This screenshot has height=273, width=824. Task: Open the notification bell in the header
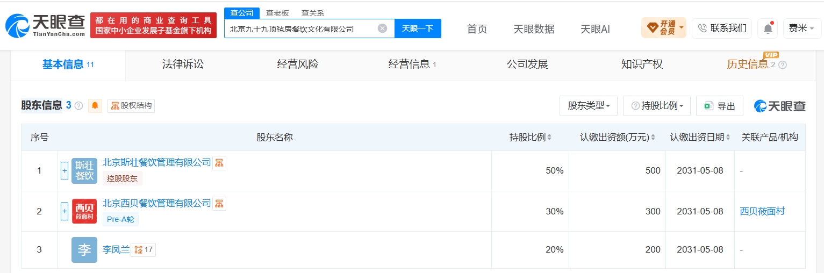point(768,28)
